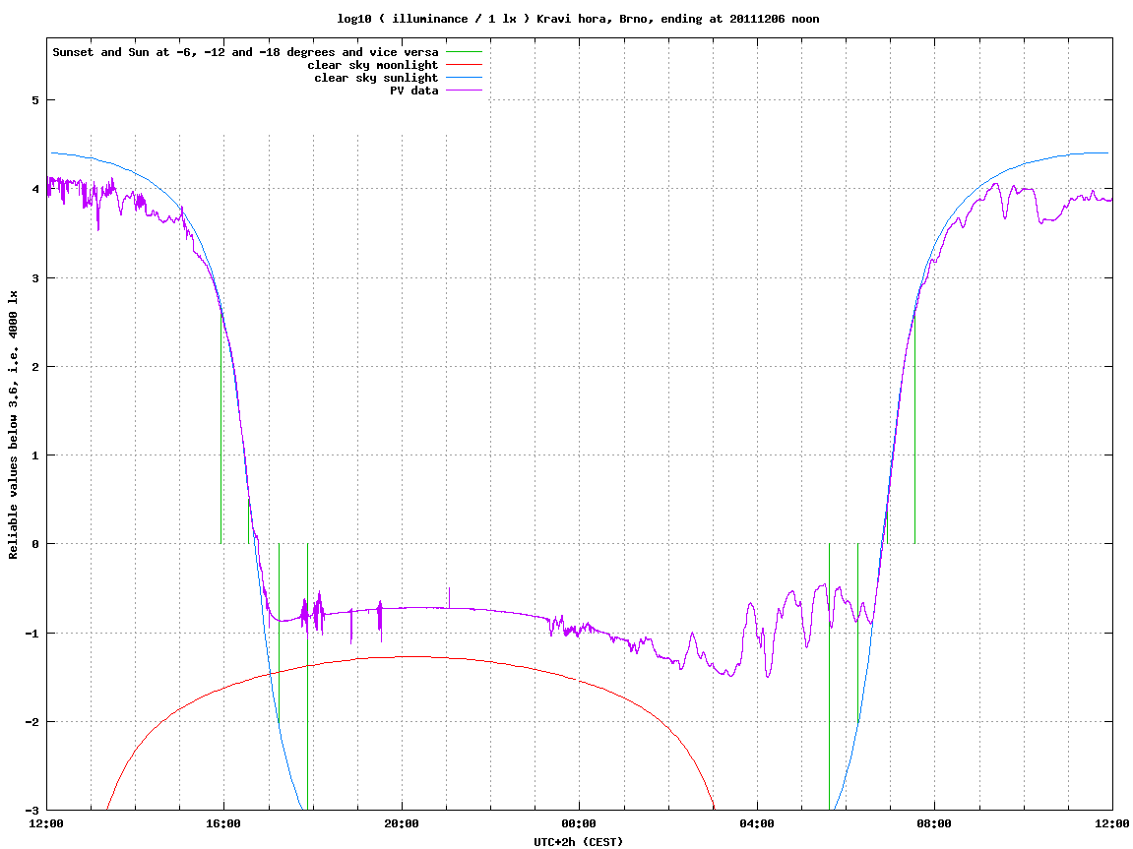The height and width of the screenshot is (849, 1133).
Task: Click the x-axis label 08:00
Action: (x=935, y=823)
